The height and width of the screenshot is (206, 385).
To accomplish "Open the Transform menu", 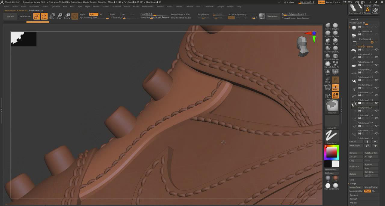I will pyautogui.click(x=208, y=6).
